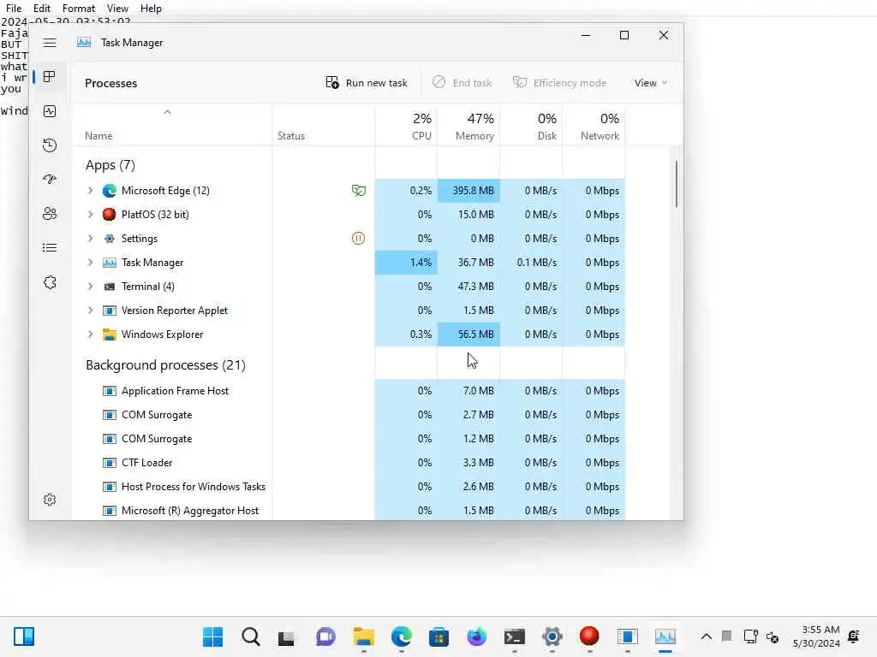The height and width of the screenshot is (657, 877).
Task: Expand the Windows Explorer process group
Action: coord(90,334)
